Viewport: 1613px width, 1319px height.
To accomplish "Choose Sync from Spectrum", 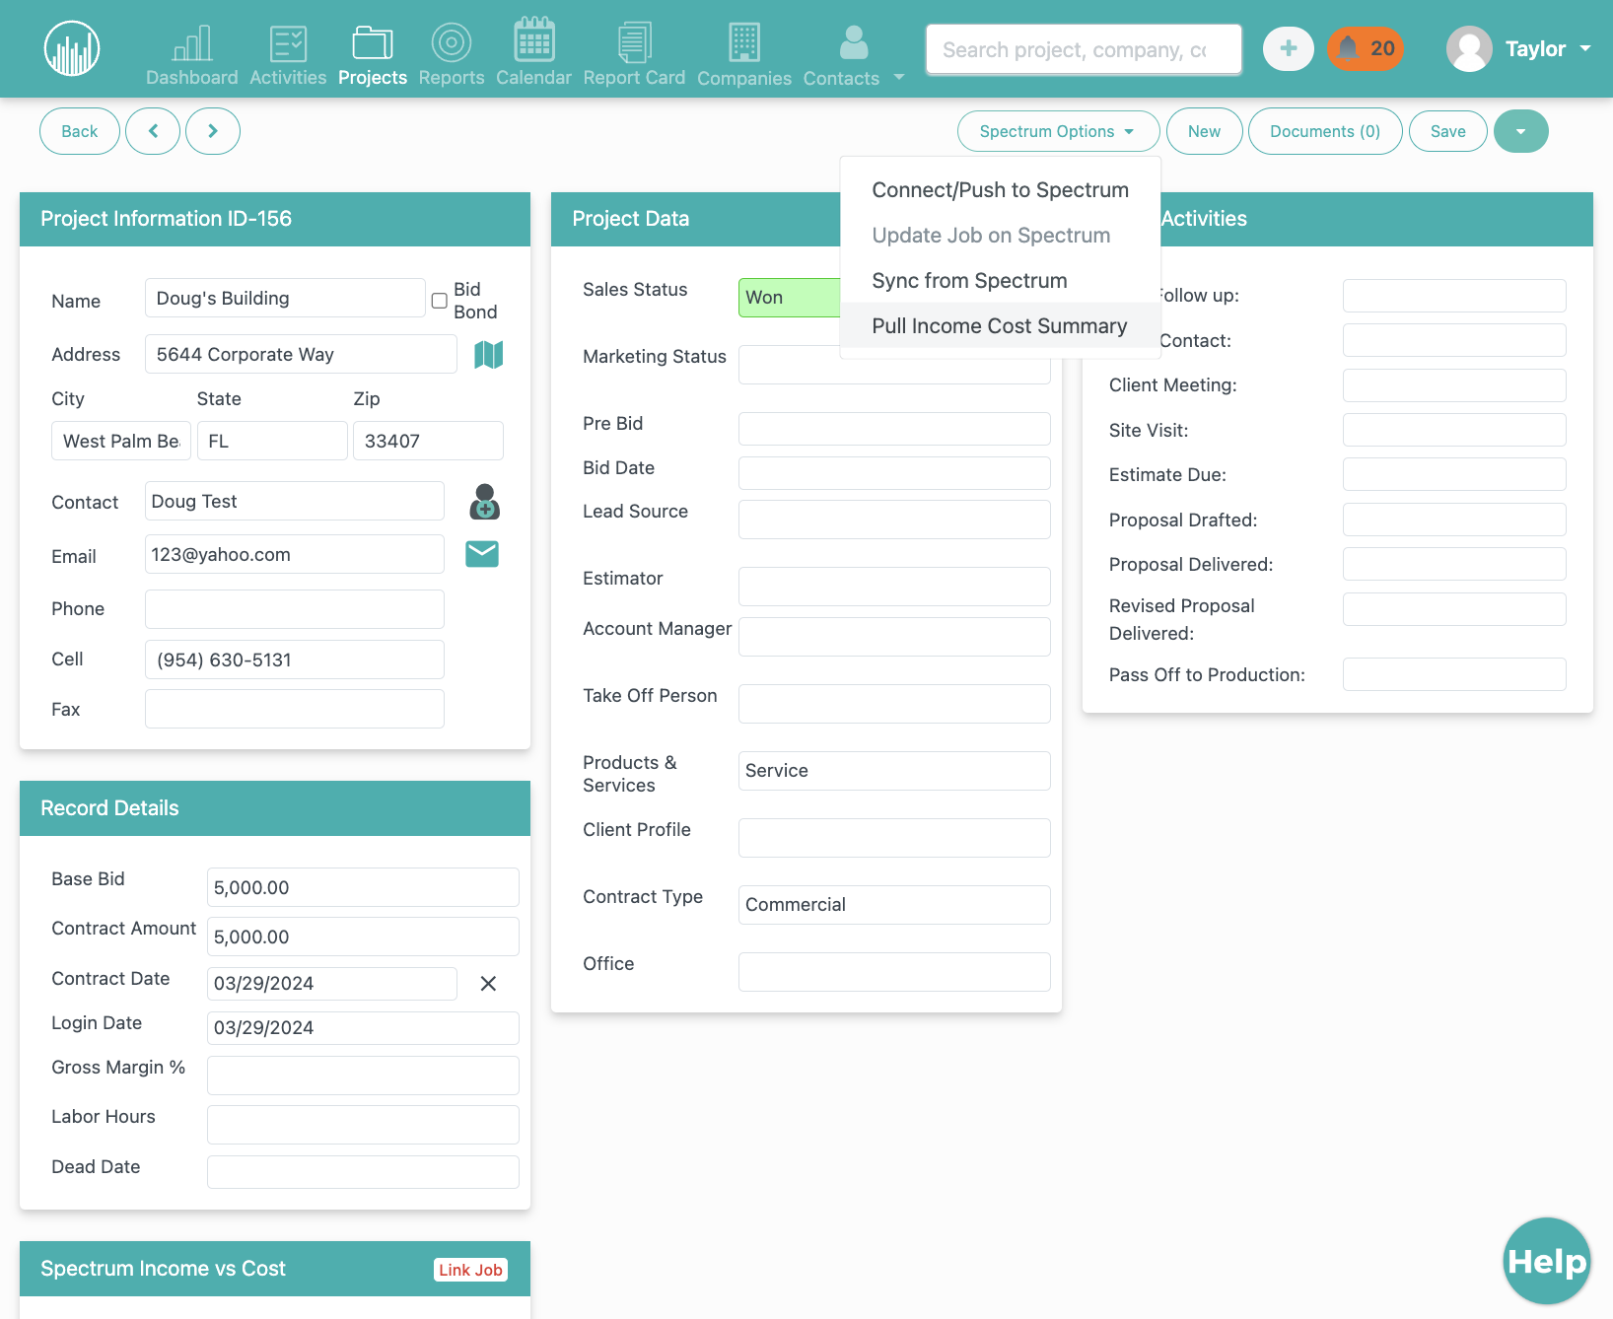I will coord(1000,281).
